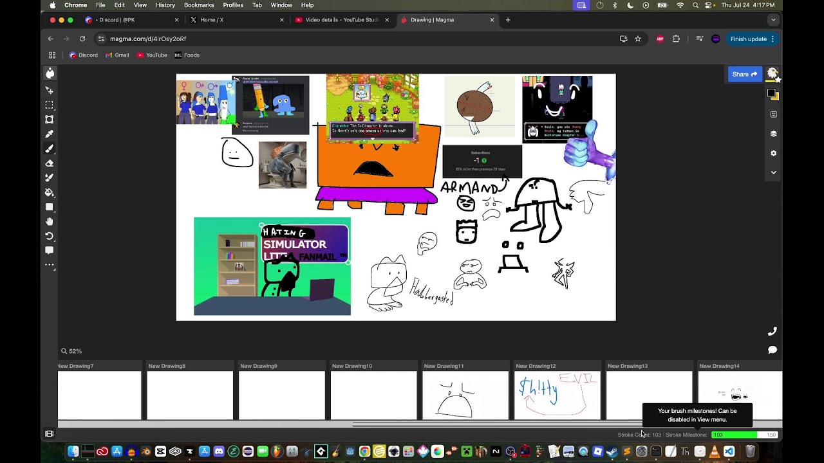This screenshot has height=463, width=824.
Task: Switch to the YouTube Studio video details tab
Action: click(341, 20)
